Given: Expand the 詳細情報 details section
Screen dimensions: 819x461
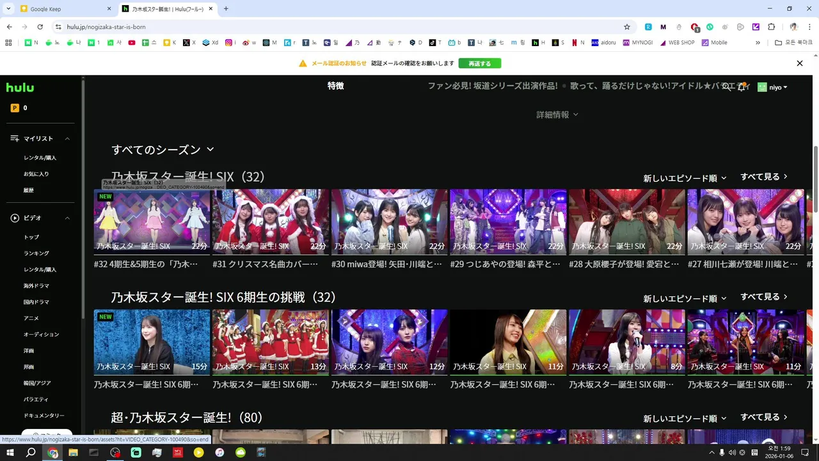Looking at the screenshot, I should (x=557, y=115).
